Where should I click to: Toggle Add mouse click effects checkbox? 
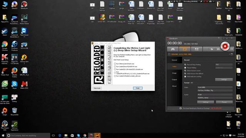click(185, 74)
